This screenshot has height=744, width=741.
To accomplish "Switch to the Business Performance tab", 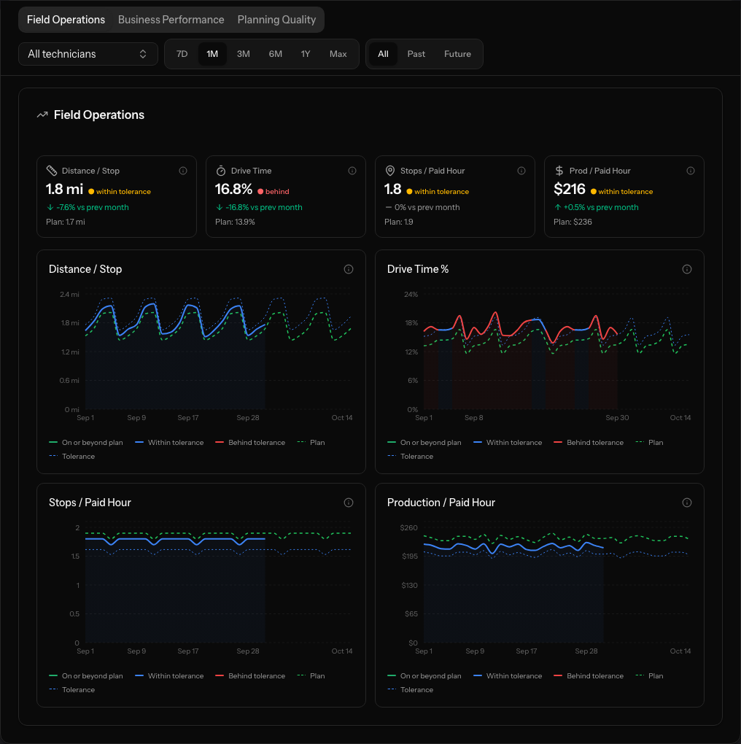I will 171,20.
